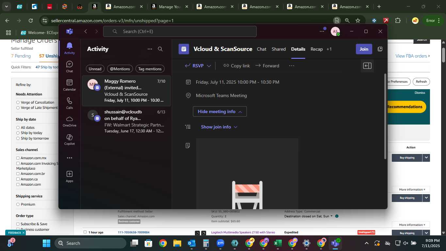Open Activity in Teams sidebar

69,48
